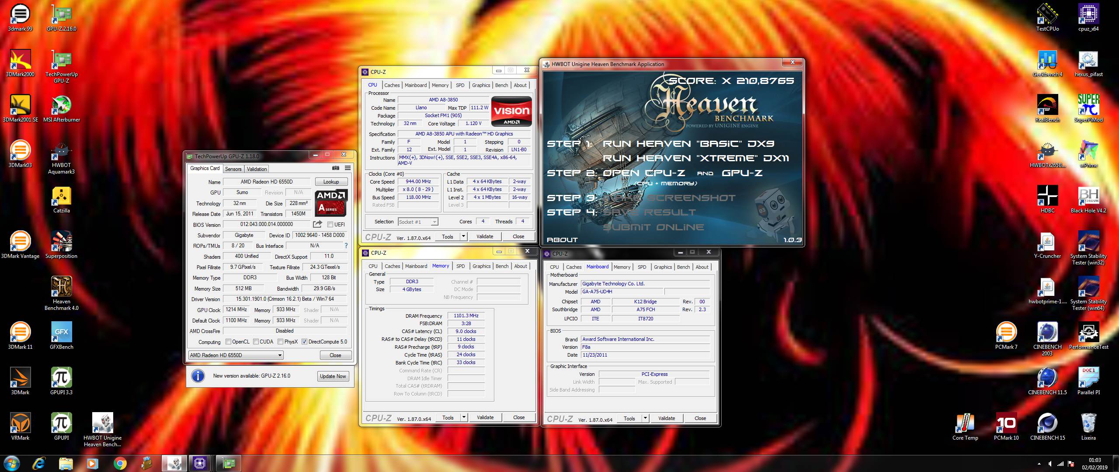
Task: Launch GPUPI 3.3 shortcut
Action: pos(61,381)
